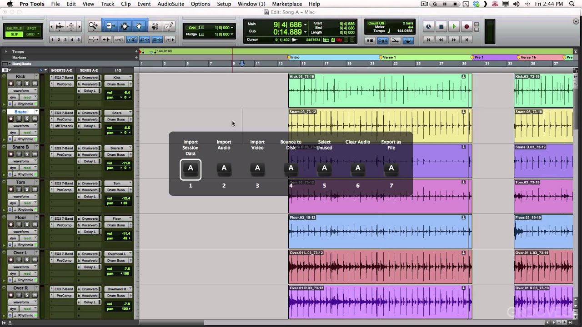Screen dimensions: 582x327
Task: Toggle Insertion Follows Playback icon
Action: 170,40
